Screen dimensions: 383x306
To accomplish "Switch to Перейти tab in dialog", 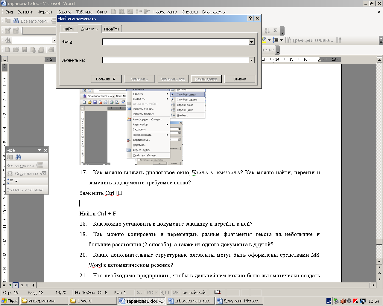I will point(112,29).
